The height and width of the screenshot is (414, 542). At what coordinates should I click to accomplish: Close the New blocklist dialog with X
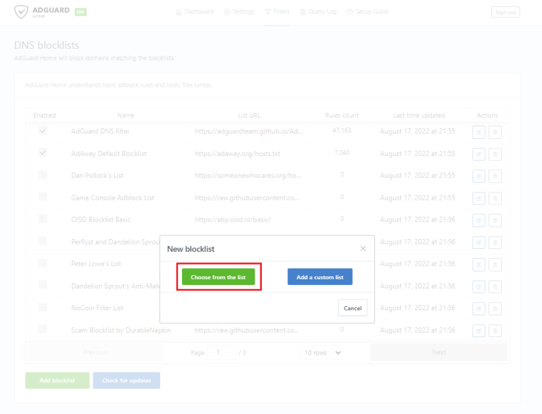363,249
